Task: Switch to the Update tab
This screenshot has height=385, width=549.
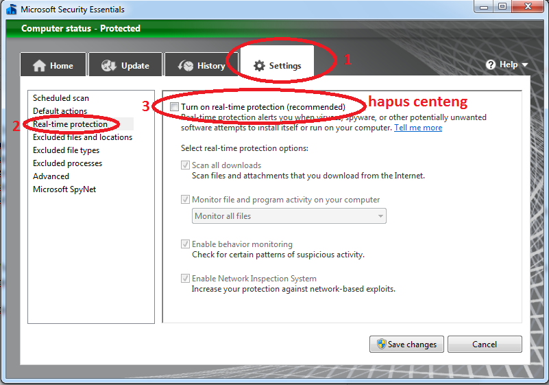Action: click(125, 65)
